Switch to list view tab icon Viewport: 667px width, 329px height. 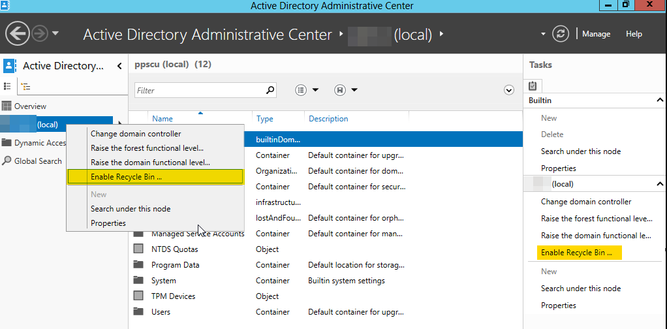pos(7,86)
